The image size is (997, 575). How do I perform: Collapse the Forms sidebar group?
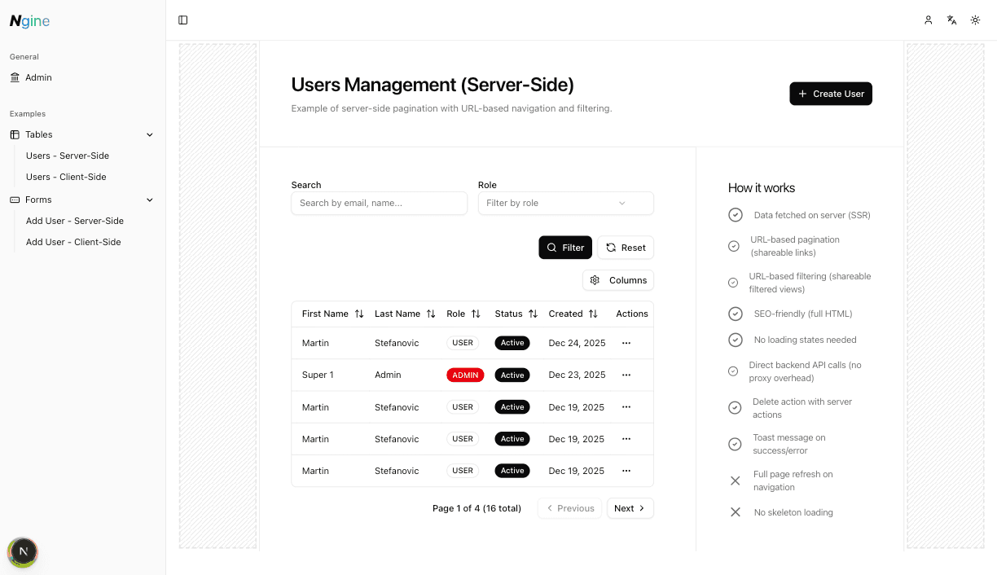[149, 200]
